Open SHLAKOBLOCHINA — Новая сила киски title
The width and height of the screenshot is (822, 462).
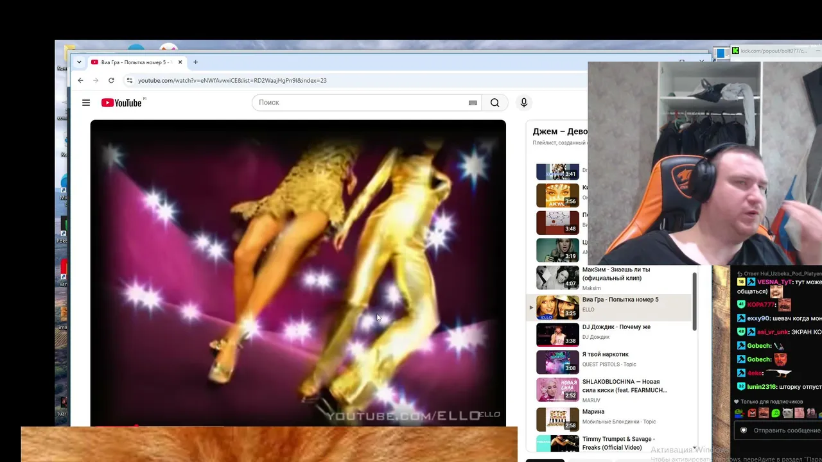click(624, 386)
